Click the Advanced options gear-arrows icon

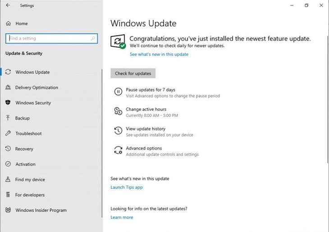[118, 150]
